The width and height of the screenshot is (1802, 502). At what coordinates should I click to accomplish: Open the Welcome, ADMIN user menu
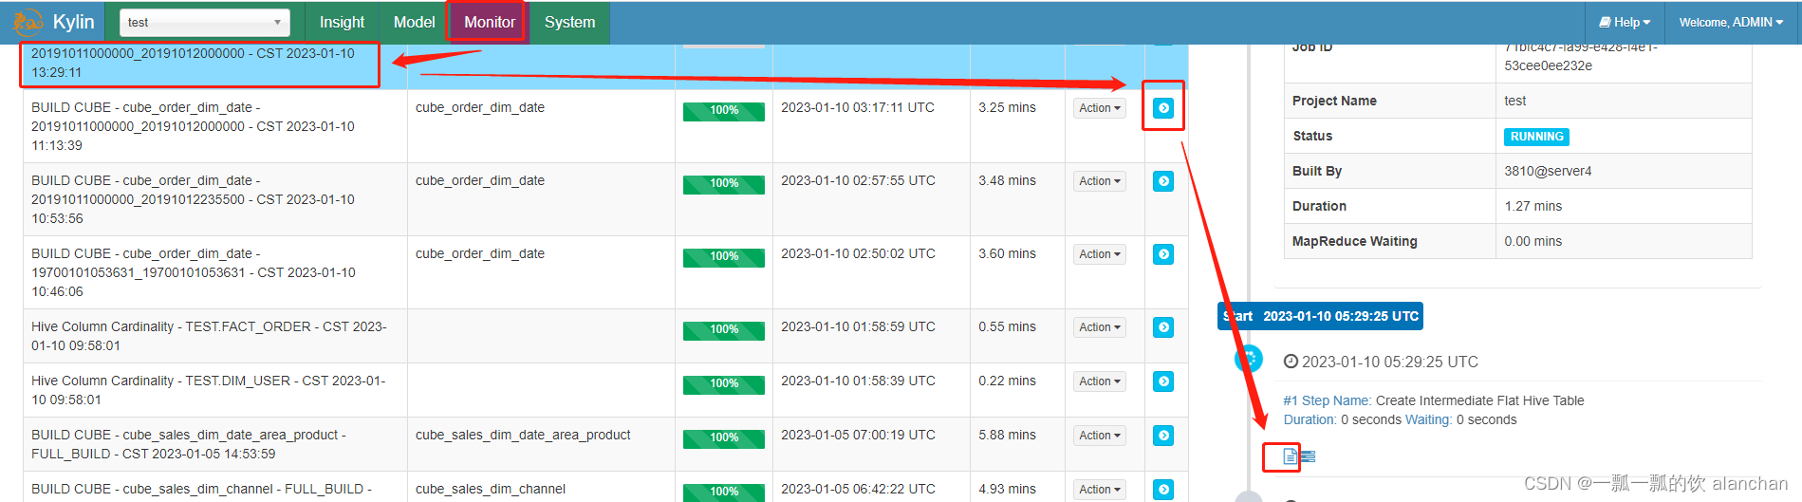point(1731,22)
